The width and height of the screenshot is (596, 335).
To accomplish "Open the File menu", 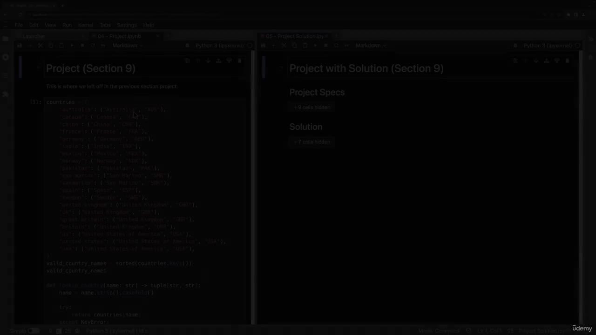I will pyautogui.click(x=19, y=25).
